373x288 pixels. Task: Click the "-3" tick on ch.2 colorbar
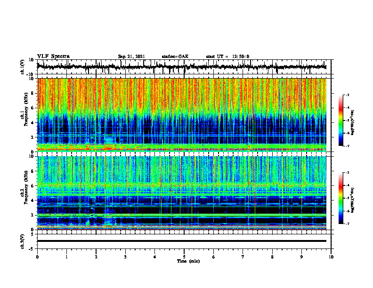click(x=347, y=173)
